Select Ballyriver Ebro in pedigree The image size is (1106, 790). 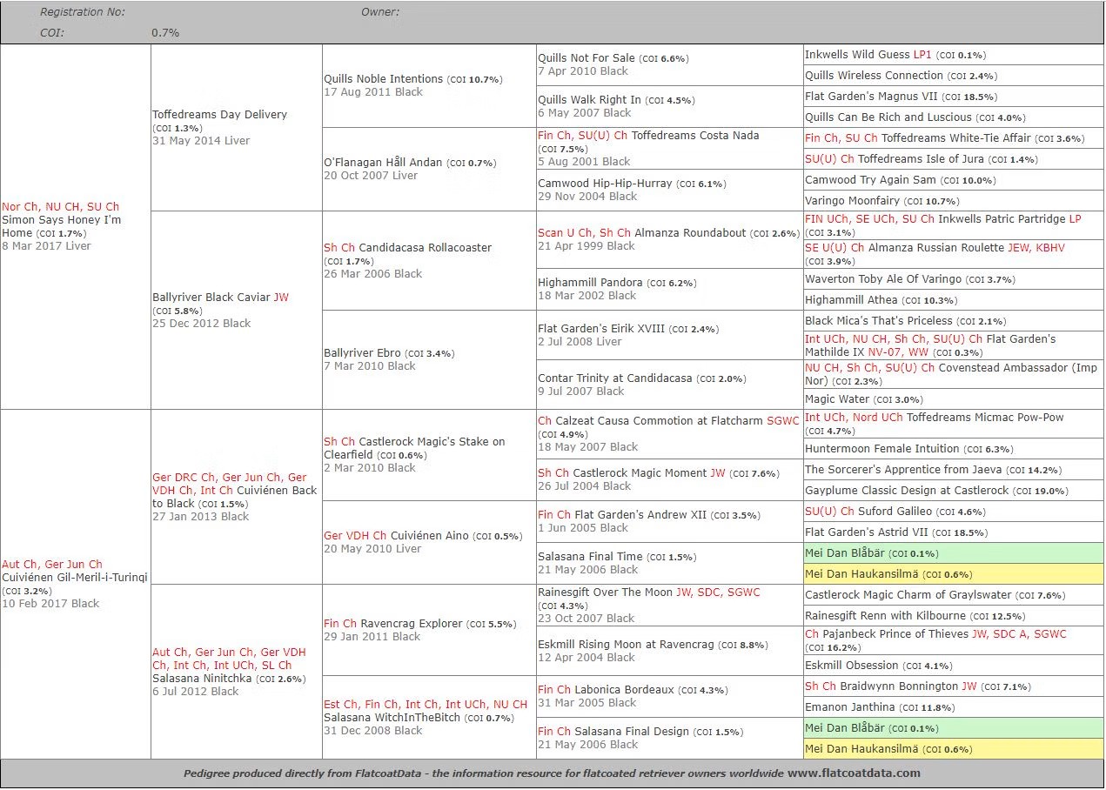(x=362, y=352)
